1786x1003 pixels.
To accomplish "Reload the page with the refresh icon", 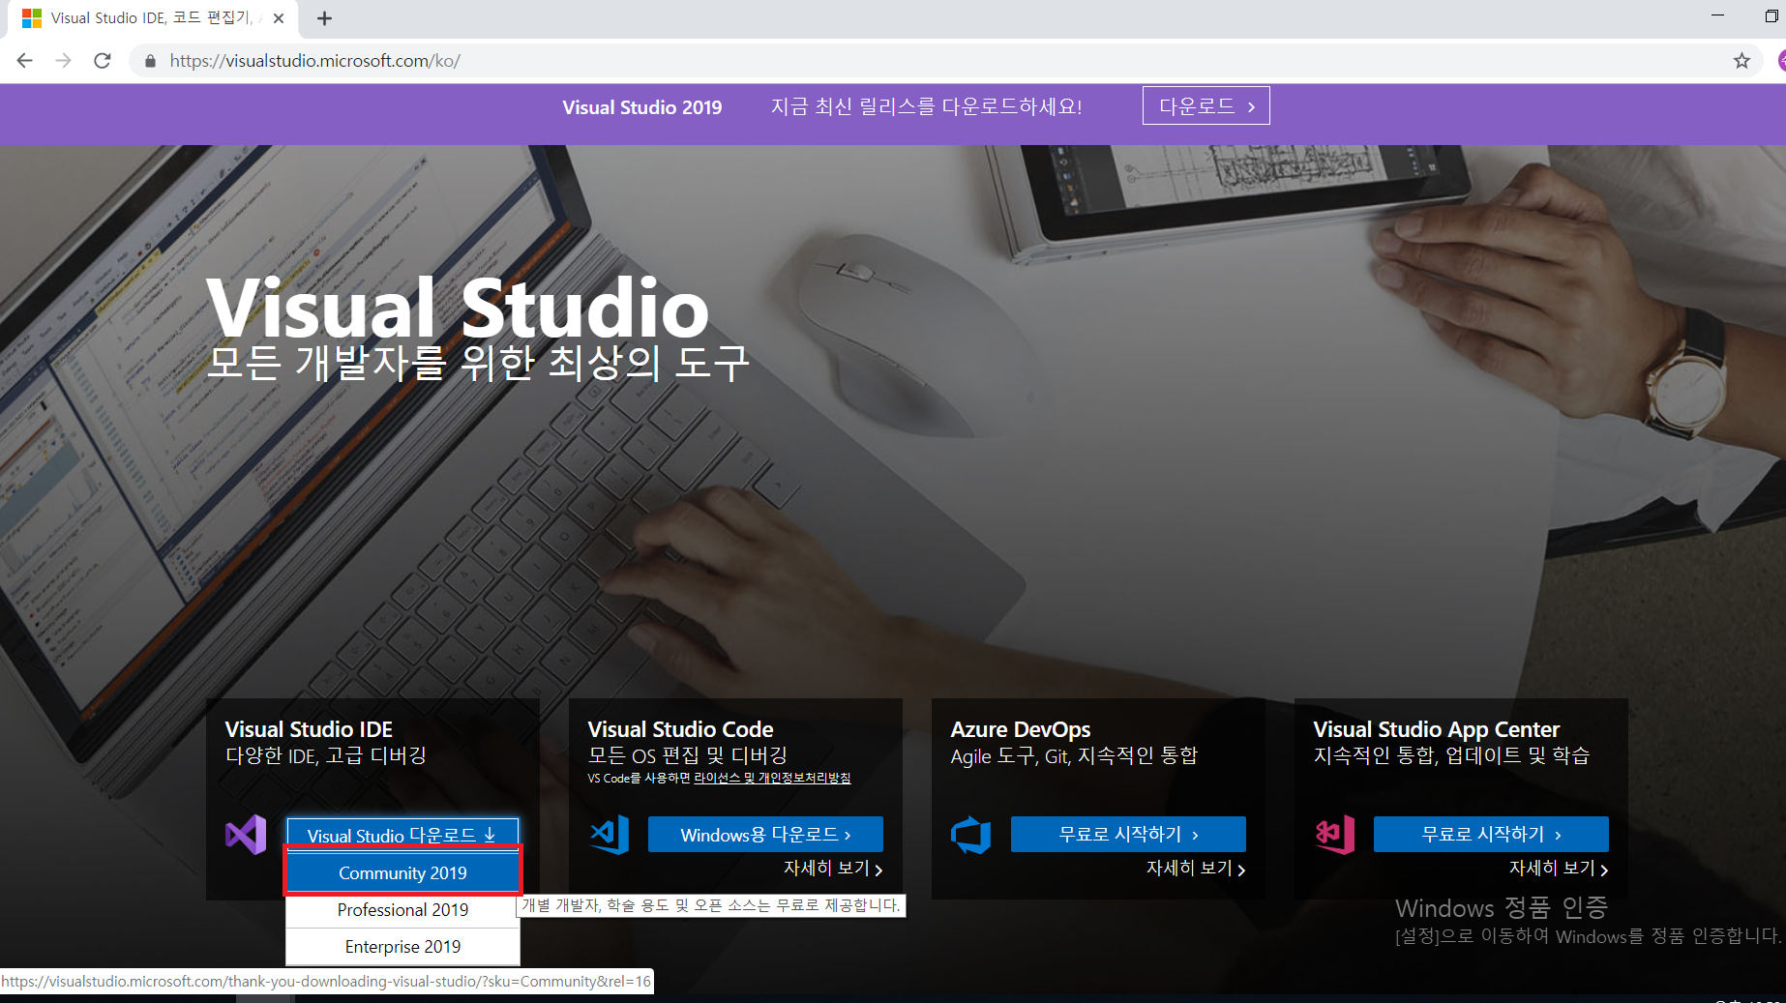I will pyautogui.click(x=103, y=61).
